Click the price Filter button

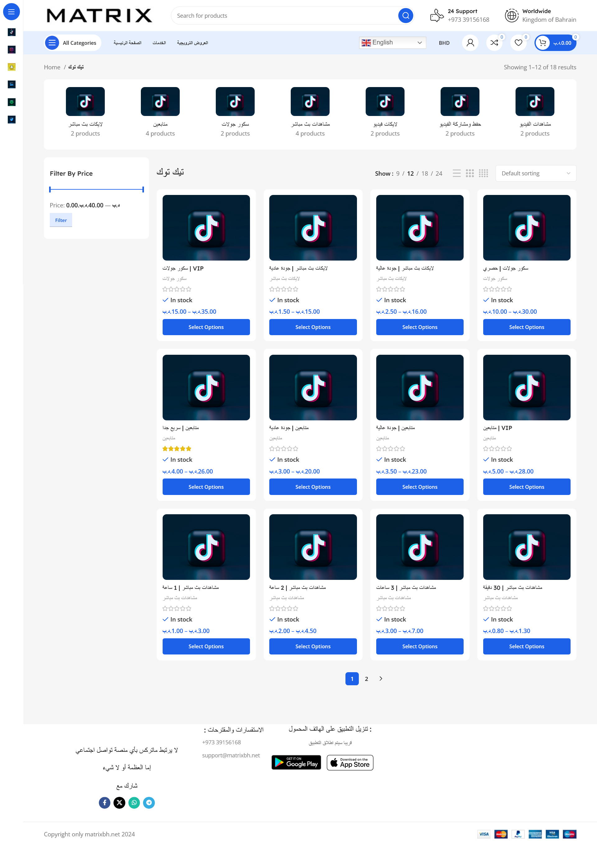coord(61,220)
